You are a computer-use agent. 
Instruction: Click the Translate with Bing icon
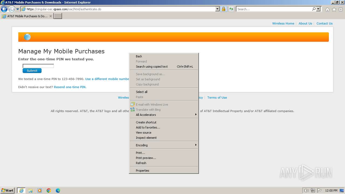(132, 109)
